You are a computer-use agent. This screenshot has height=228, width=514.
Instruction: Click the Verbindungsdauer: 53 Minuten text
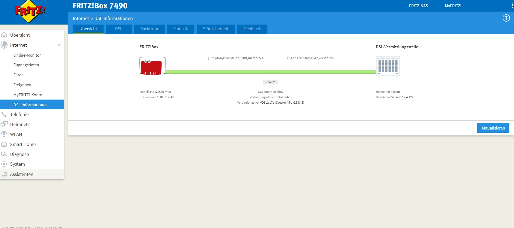point(271,97)
